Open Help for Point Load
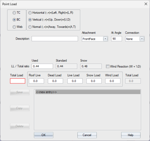Screen dimensions: 150x141 131,135
